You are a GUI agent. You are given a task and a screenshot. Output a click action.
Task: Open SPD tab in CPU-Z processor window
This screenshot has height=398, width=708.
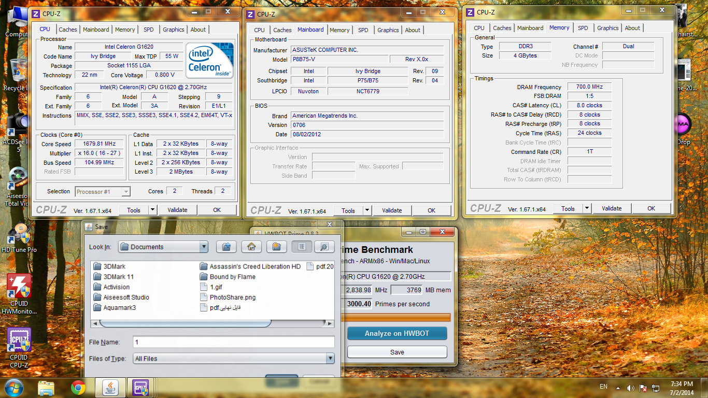[149, 30]
